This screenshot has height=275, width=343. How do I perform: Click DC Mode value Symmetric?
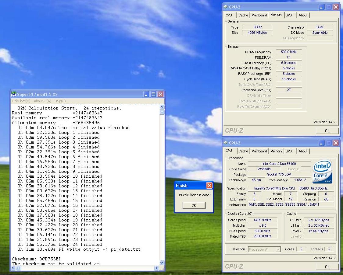click(x=320, y=33)
